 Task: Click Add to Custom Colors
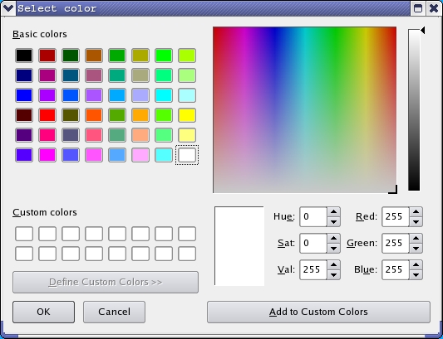pyautogui.click(x=318, y=312)
